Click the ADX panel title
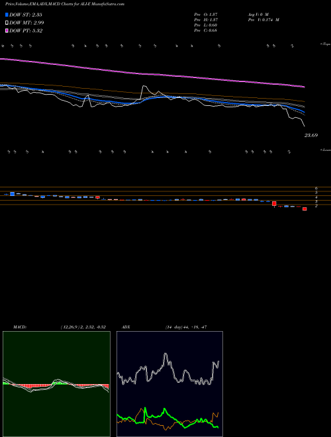The height and width of the screenshot is (437, 331). [x=126, y=327]
